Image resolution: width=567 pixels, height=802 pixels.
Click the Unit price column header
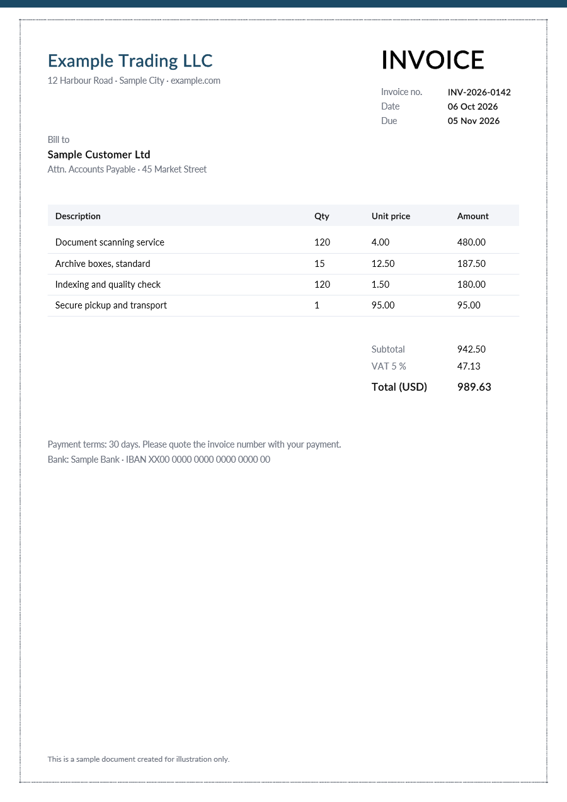pyautogui.click(x=391, y=216)
